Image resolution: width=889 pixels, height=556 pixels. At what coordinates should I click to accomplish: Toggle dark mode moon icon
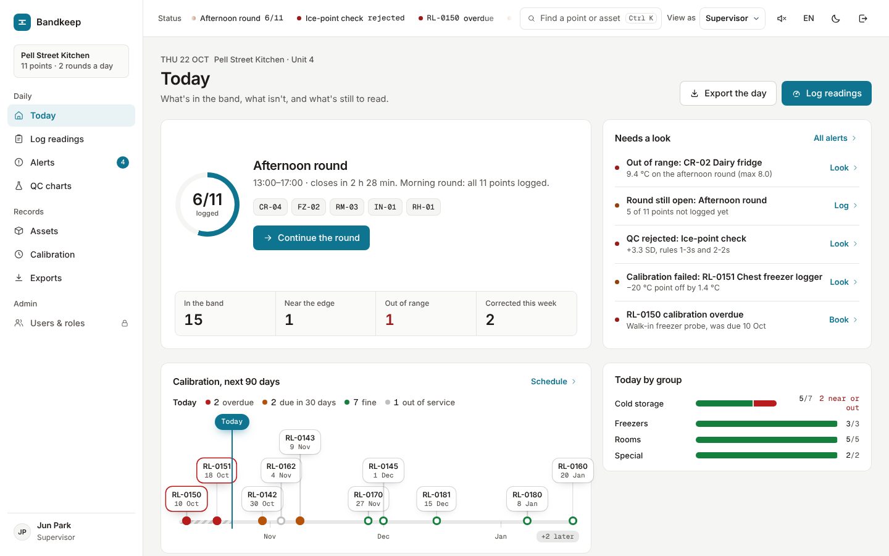click(x=836, y=19)
